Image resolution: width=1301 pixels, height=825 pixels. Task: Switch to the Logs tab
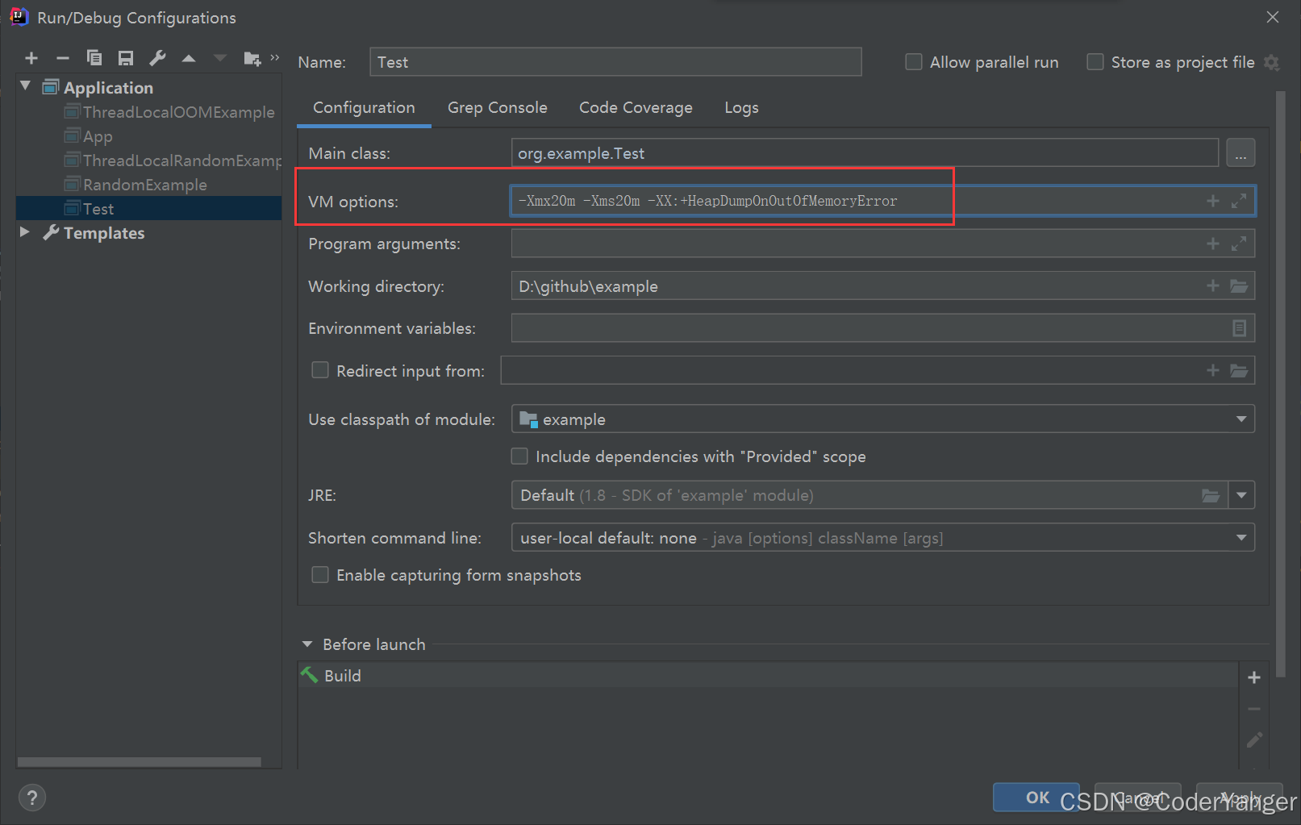point(741,107)
